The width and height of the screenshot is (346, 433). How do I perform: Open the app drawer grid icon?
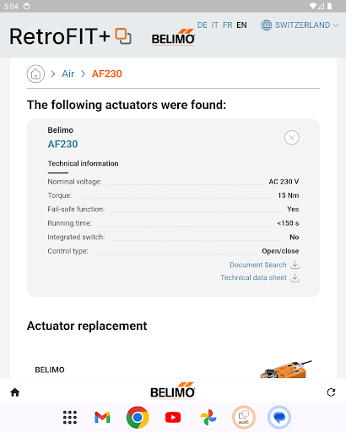point(70,417)
